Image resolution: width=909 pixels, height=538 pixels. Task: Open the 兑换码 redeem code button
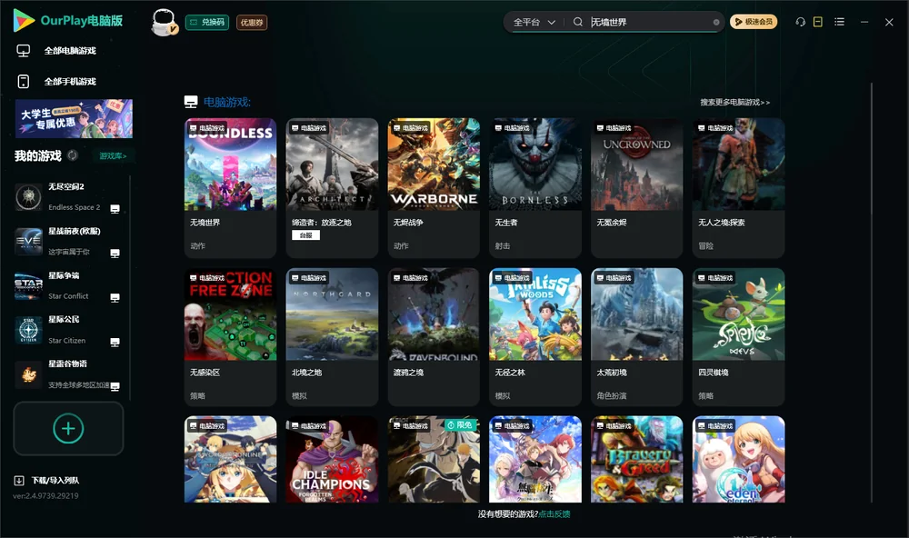tap(207, 23)
